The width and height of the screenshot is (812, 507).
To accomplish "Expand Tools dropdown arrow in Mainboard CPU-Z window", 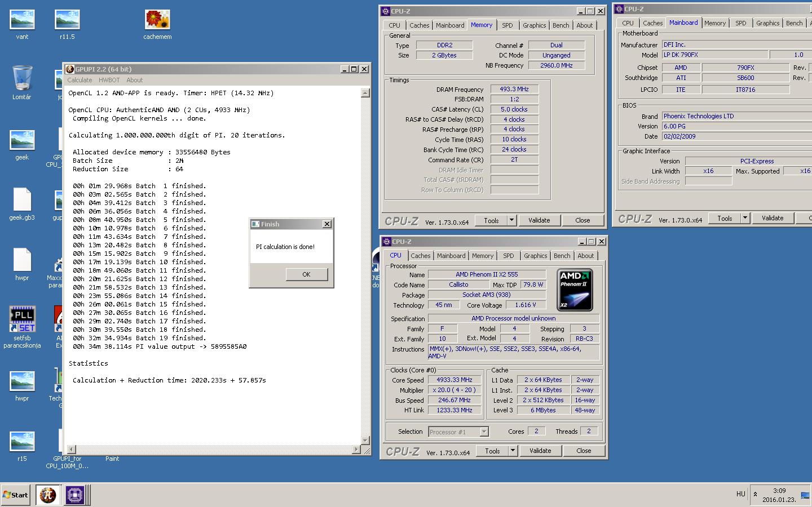I will tap(745, 218).
